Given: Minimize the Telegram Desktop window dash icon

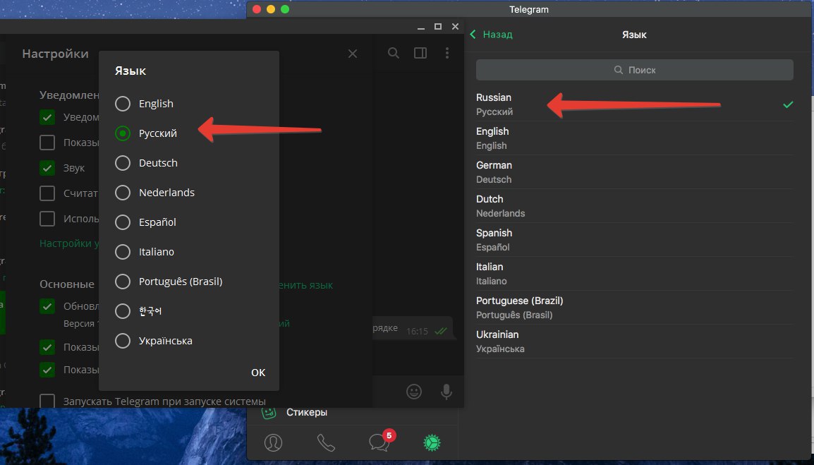Looking at the screenshot, I should 421,27.
